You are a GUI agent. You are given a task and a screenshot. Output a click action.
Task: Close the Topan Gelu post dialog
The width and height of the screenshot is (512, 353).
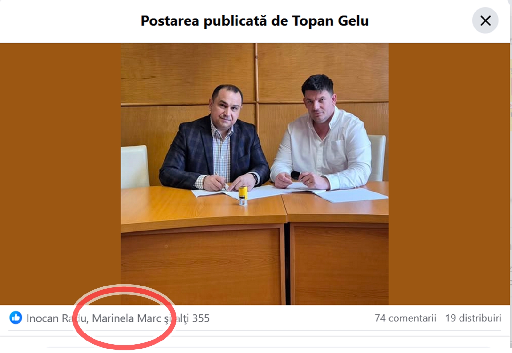[485, 20]
